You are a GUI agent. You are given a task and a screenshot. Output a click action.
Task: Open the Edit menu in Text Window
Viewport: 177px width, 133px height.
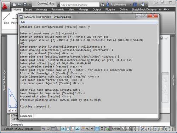pyautogui.click(x=23, y=22)
